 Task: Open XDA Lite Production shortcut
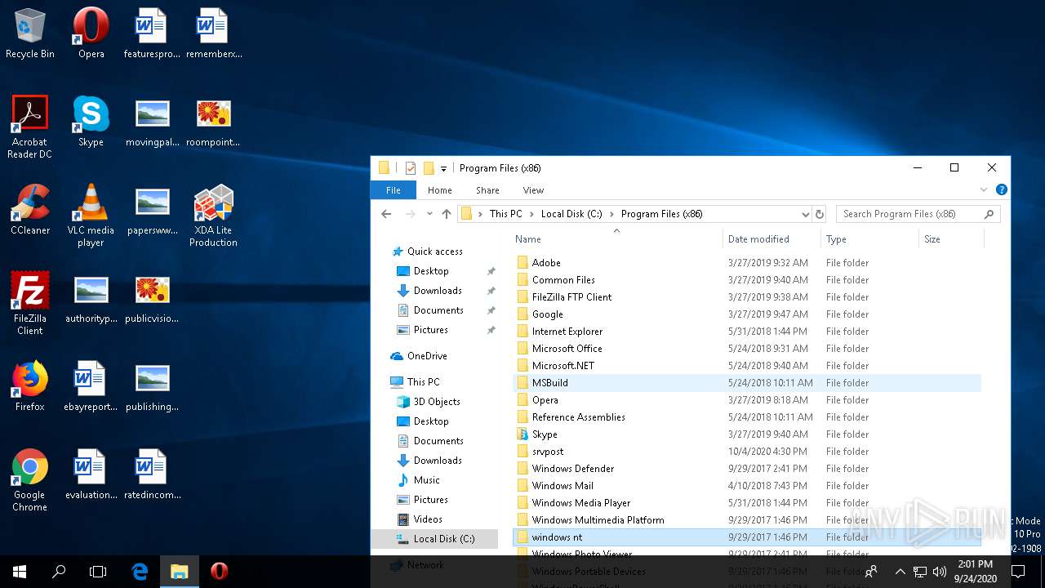coord(213,215)
